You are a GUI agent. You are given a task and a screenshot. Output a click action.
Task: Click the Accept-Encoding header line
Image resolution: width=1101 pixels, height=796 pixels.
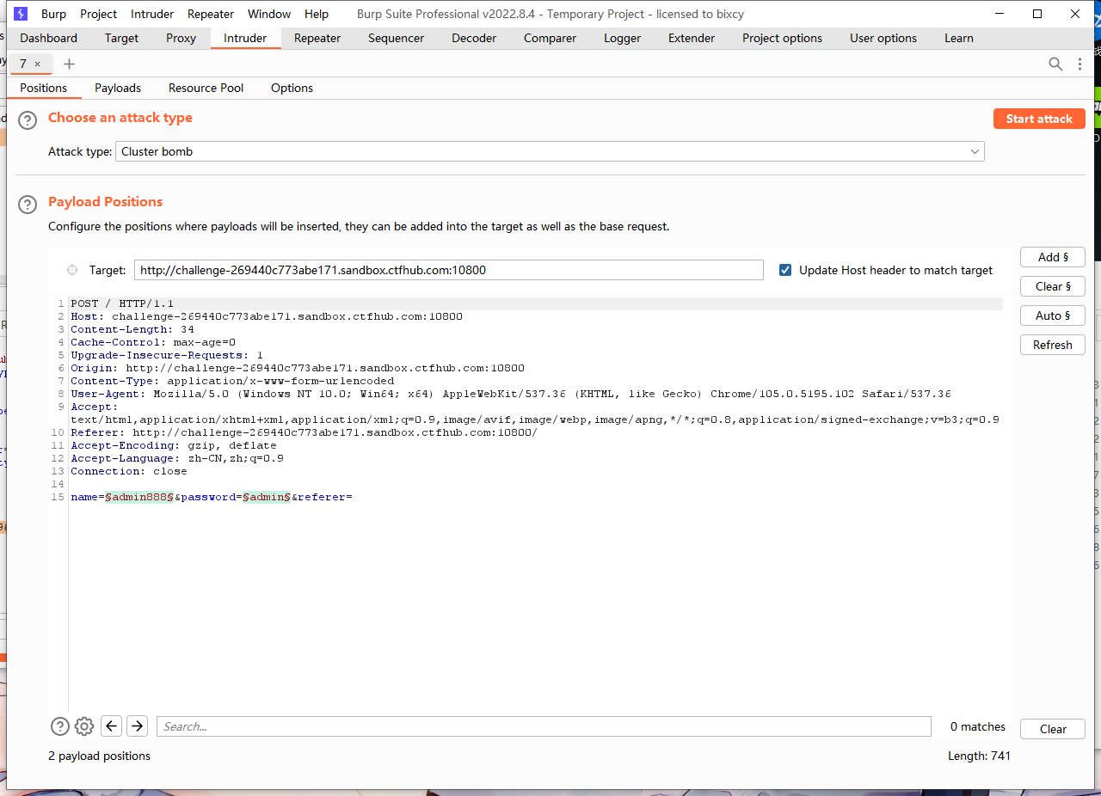(174, 445)
